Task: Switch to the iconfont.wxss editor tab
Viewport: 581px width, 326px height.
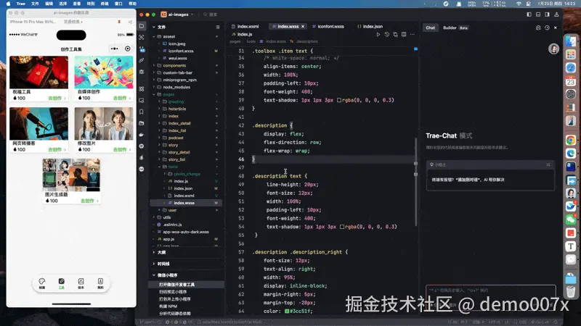Action: click(328, 27)
